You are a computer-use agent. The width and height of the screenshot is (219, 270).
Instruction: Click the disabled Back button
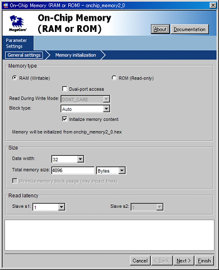coord(162,260)
